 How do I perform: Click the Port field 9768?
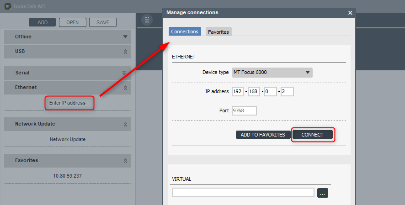tap(244, 110)
